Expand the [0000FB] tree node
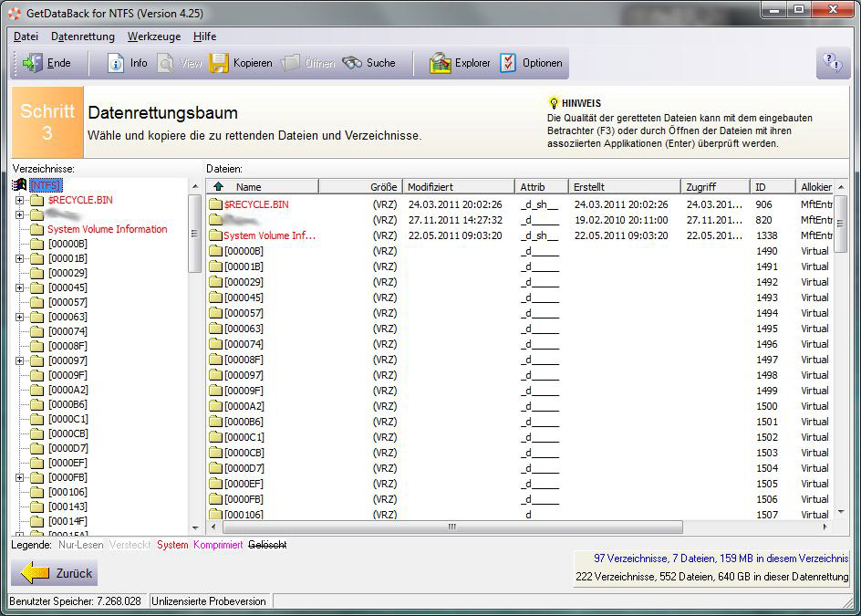Viewport: 861px width, 616px height. [x=20, y=477]
